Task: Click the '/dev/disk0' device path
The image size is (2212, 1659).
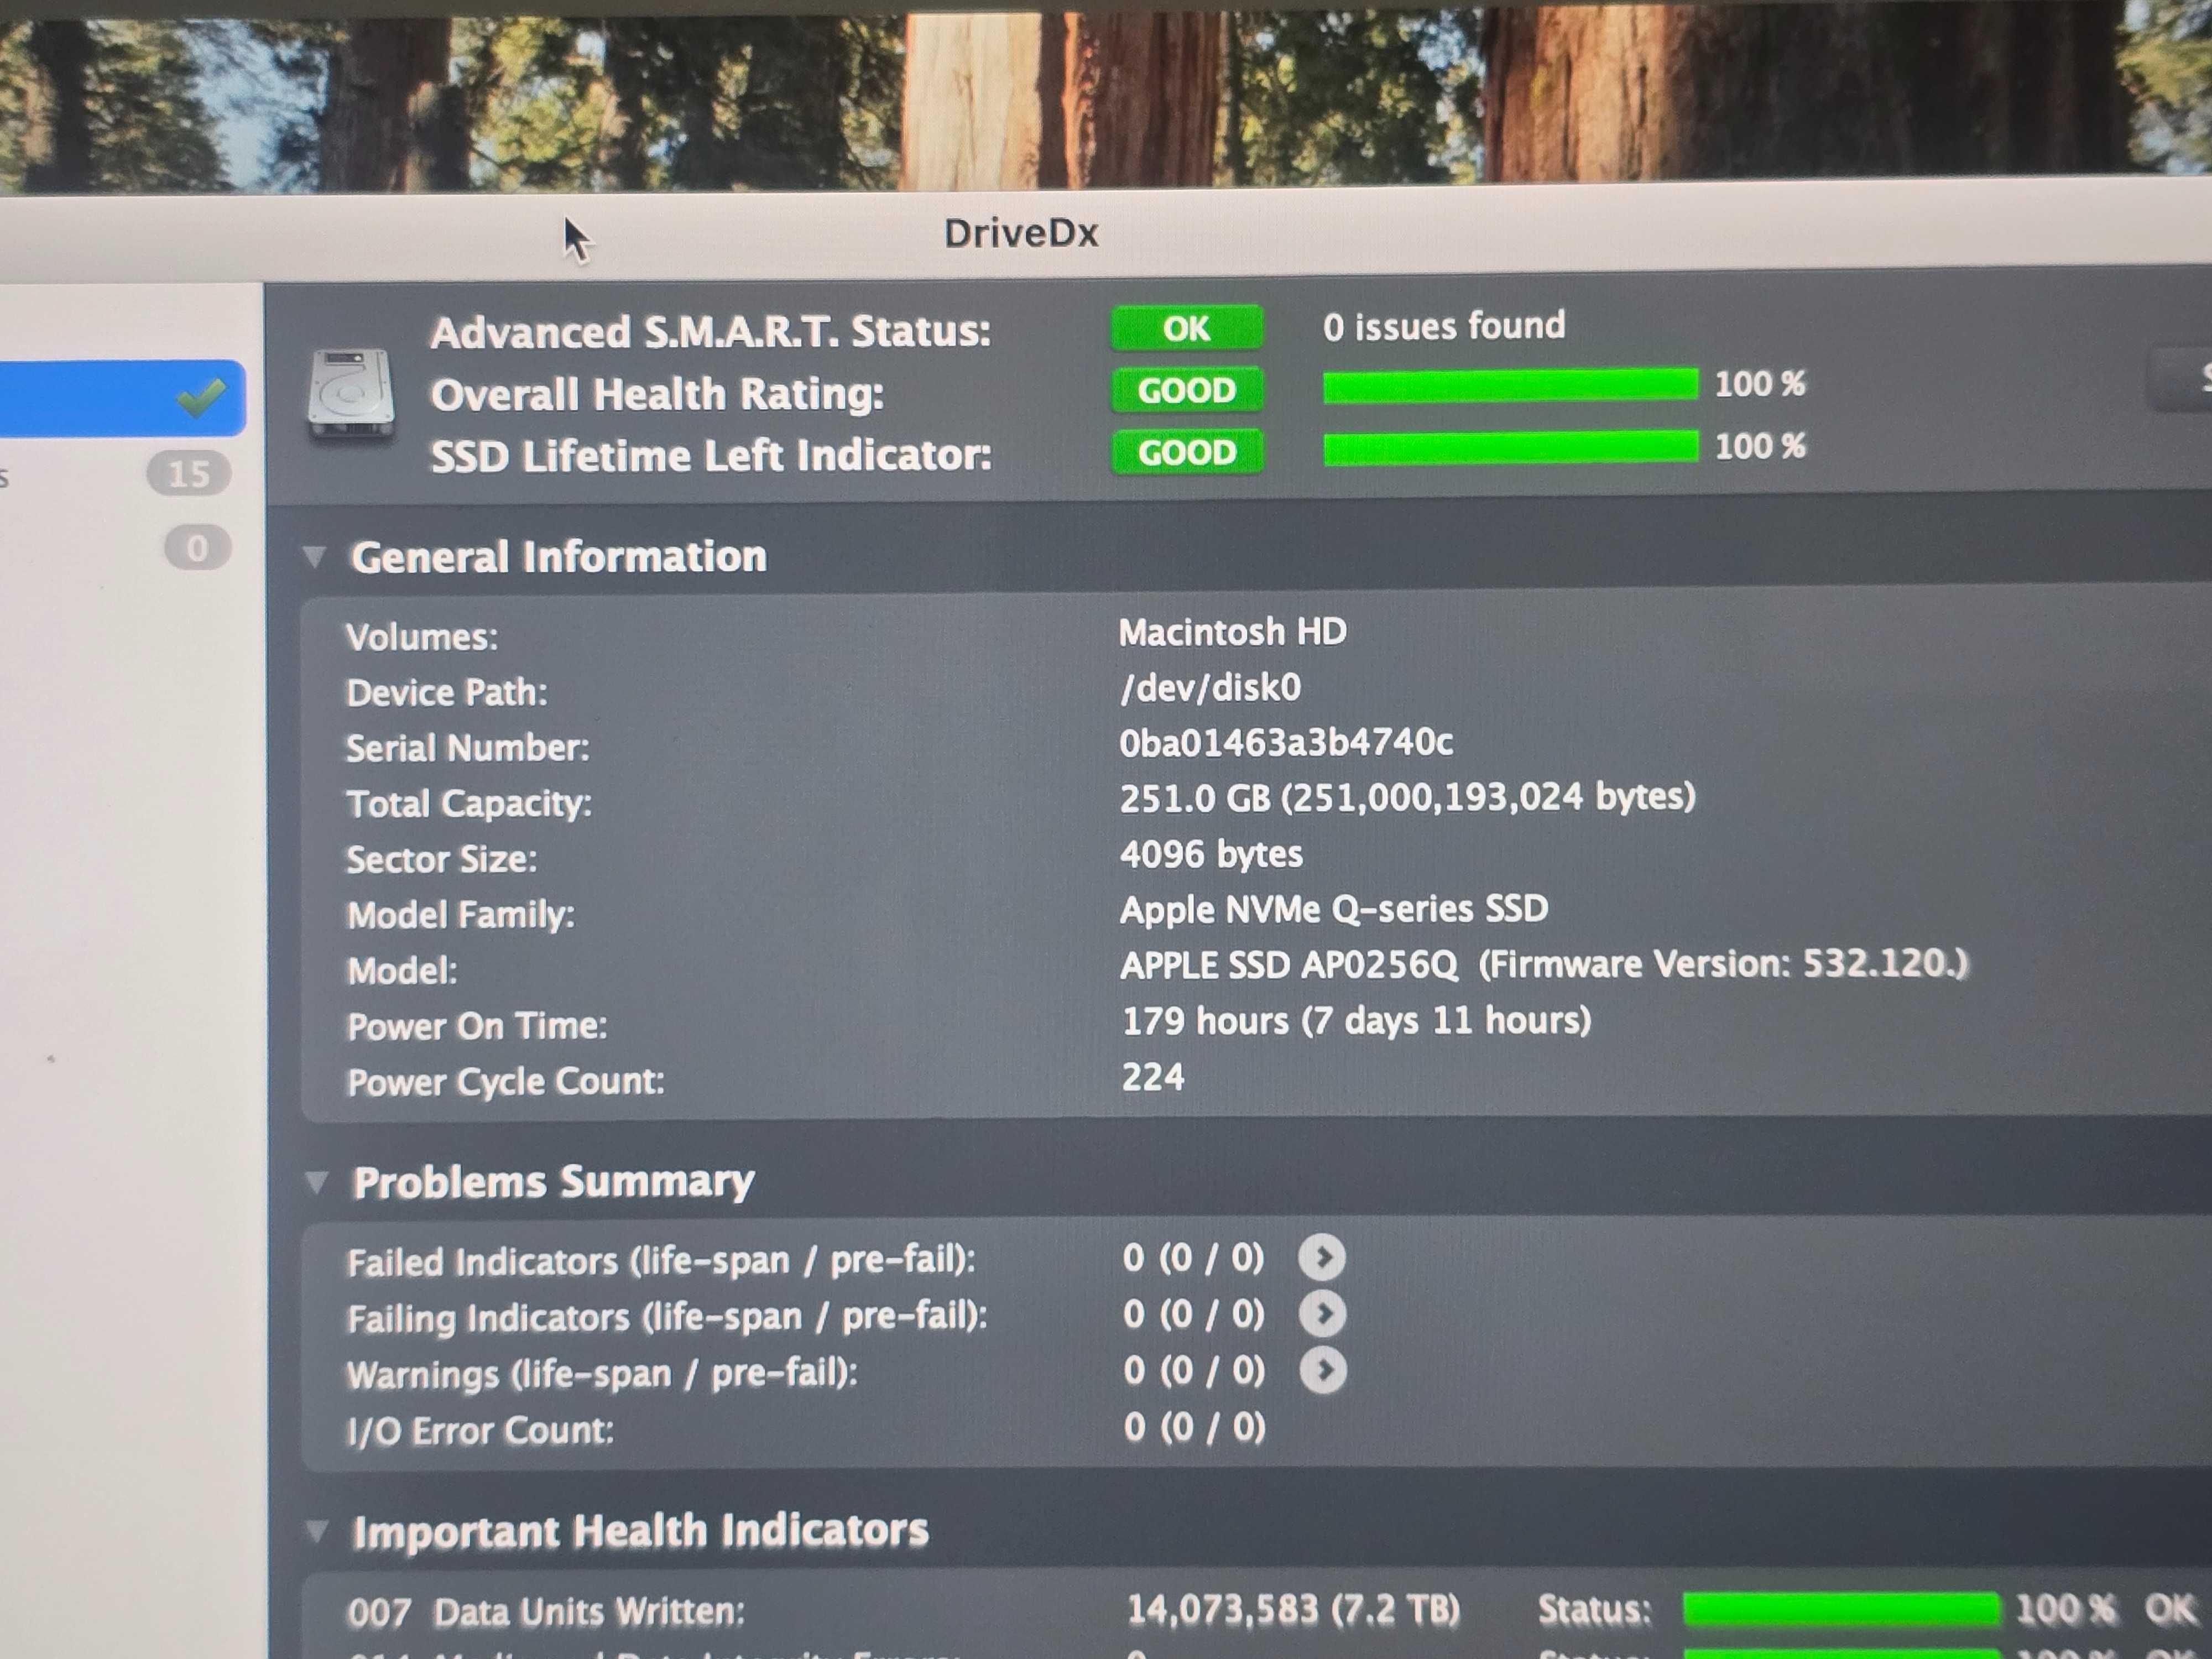Action: [x=1210, y=688]
